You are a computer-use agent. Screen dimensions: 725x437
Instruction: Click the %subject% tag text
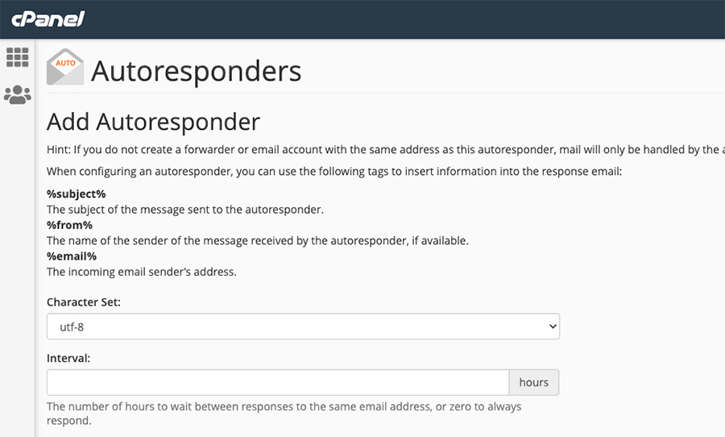[x=76, y=194]
